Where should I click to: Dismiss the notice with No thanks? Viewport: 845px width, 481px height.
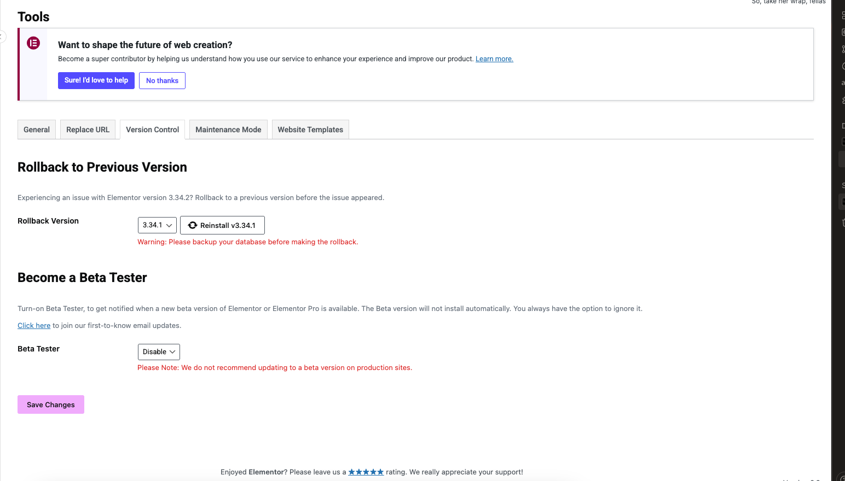click(162, 80)
